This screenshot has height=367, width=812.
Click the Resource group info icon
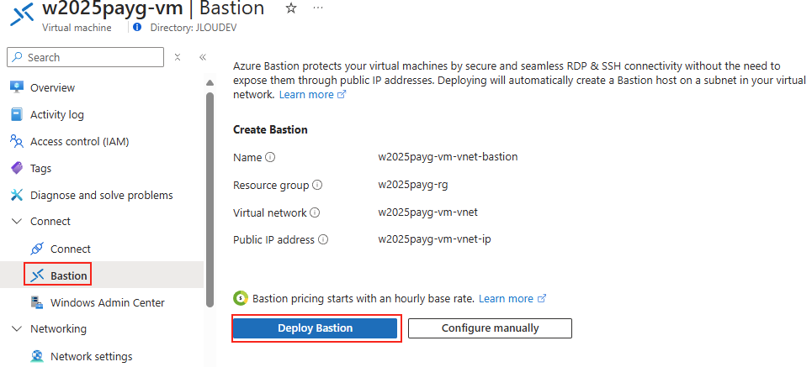tap(317, 185)
